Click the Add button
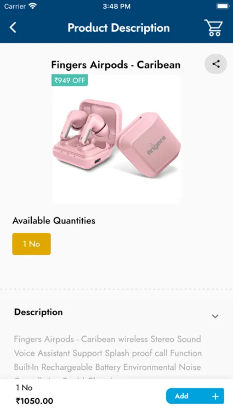The image size is (233, 413). [x=195, y=396]
